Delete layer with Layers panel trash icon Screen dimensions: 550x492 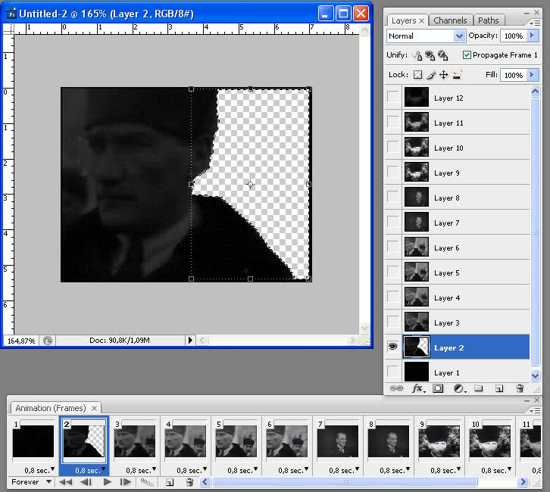tap(520, 388)
